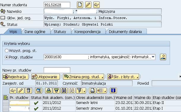Open the Dokumenty działania tab
This screenshot has height=112, width=181.
click(x=125, y=31)
